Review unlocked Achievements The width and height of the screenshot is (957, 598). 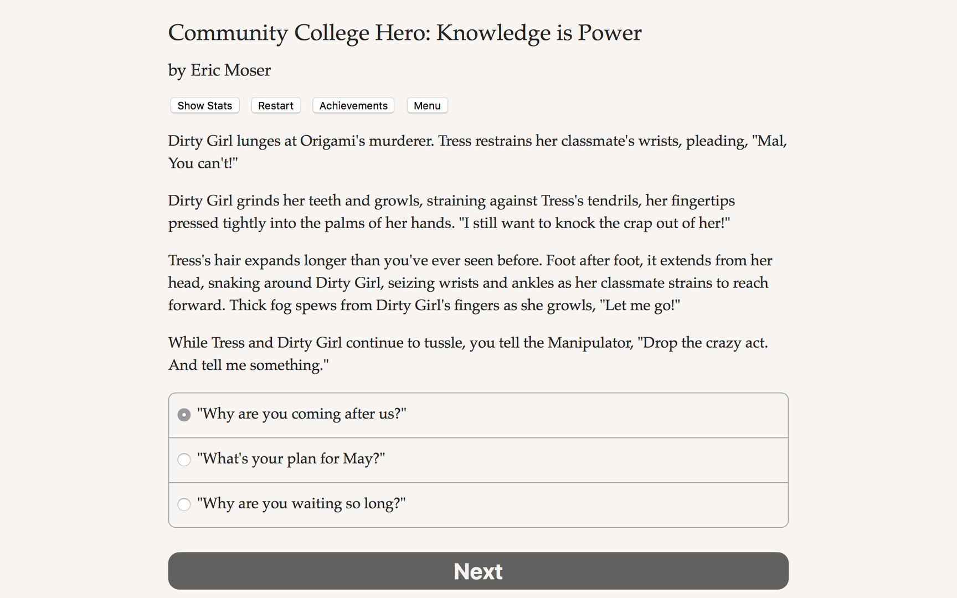(x=353, y=105)
